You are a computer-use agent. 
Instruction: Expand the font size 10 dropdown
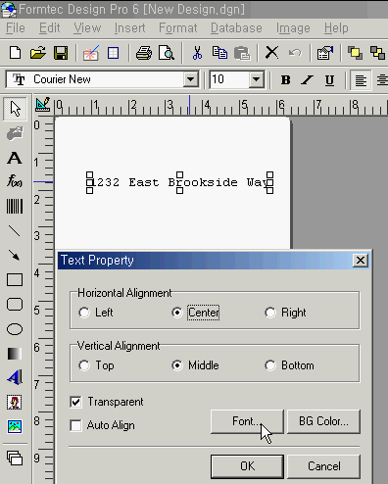(257, 79)
